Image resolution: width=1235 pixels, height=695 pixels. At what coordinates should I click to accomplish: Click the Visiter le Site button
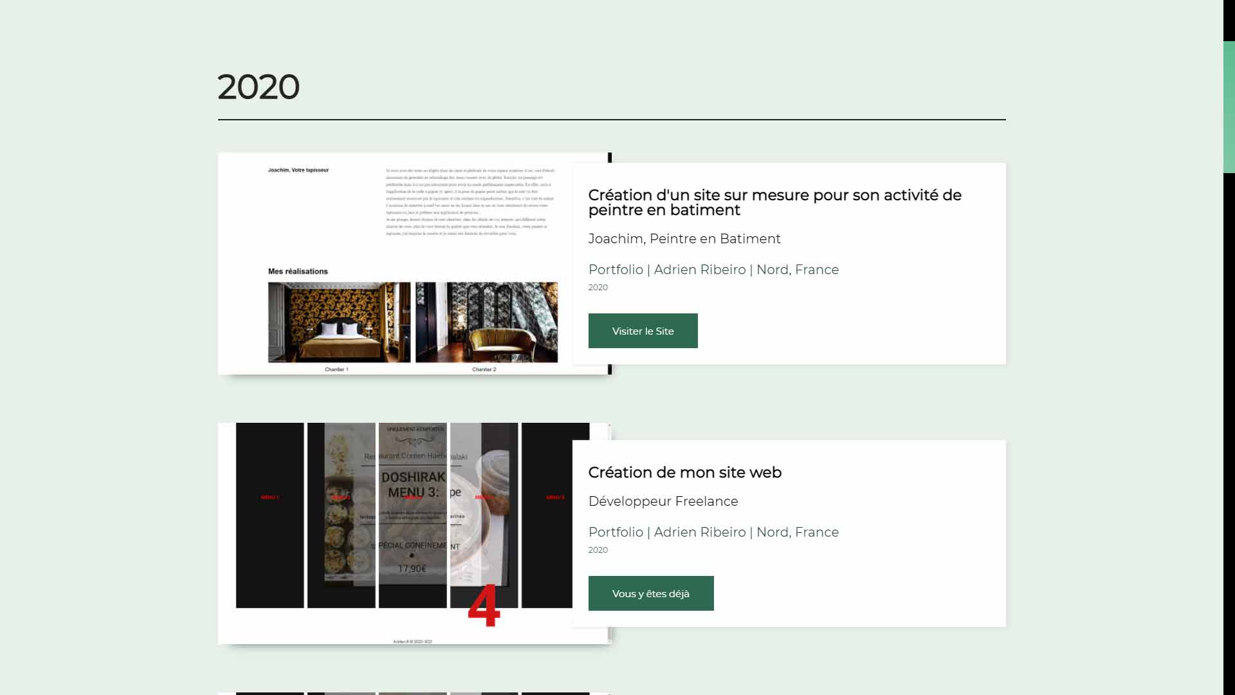pyautogui.click(x=643, y=331)
